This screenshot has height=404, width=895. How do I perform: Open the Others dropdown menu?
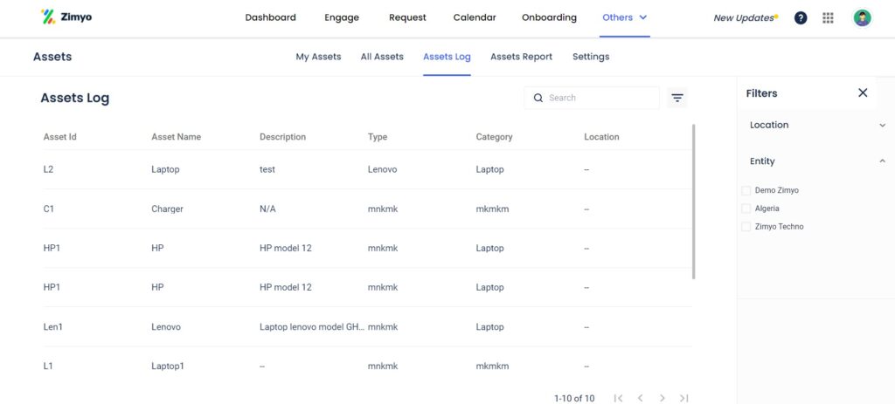pyautogui.click(x=624, y=17)
